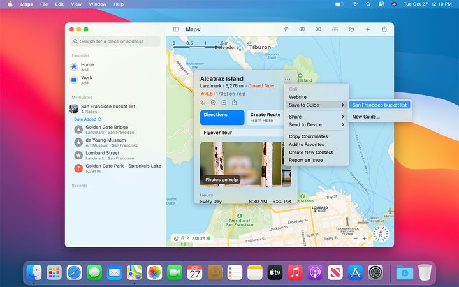Click the add-to-guide plus icon on place card

click(224, 103)
